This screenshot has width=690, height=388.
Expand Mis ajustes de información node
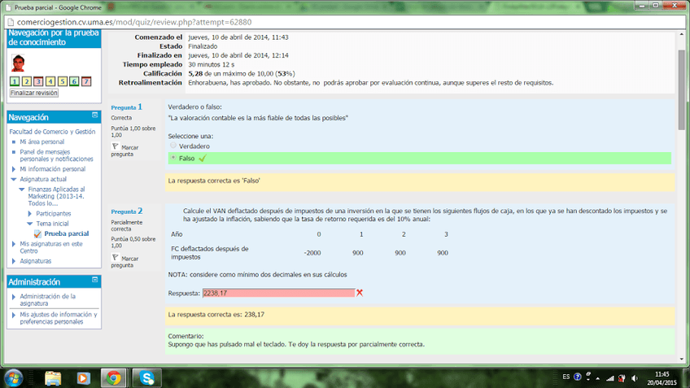14,315
